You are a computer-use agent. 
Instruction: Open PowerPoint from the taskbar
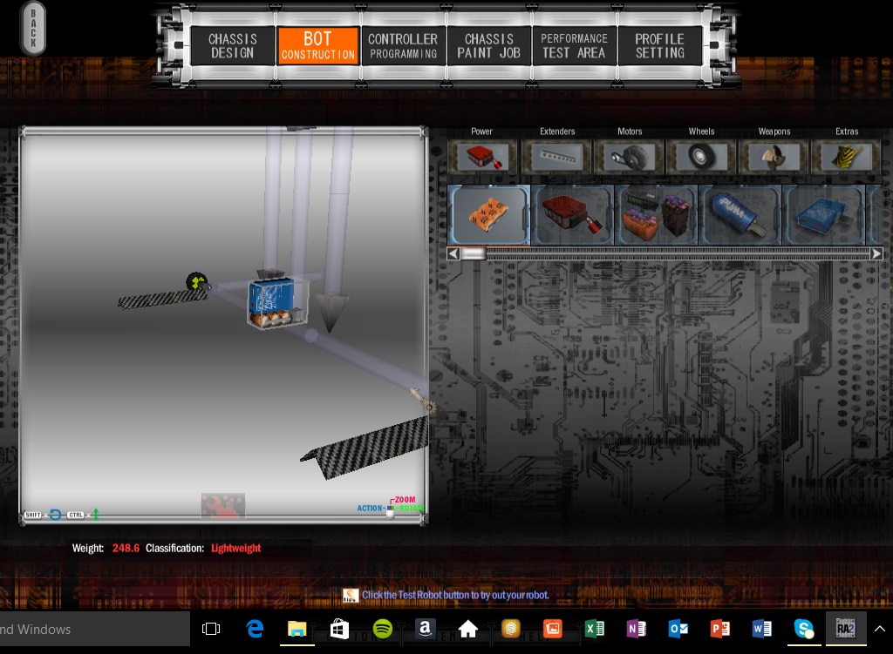(719, 629)
